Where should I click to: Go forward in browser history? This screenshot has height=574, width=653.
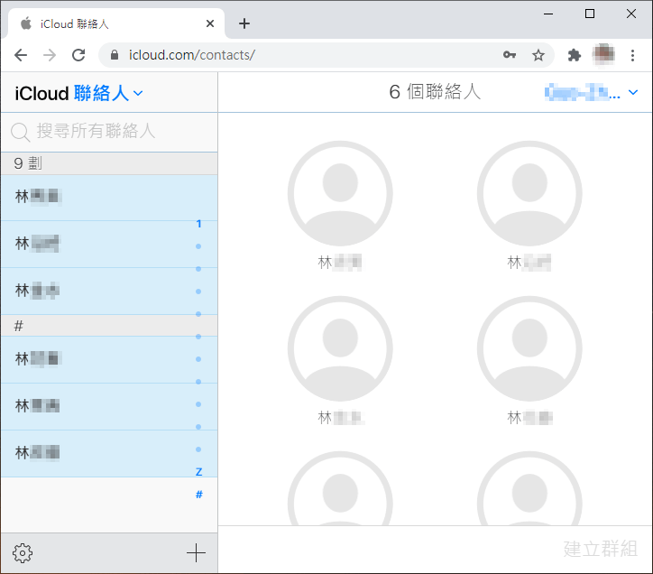coord(50,55)
